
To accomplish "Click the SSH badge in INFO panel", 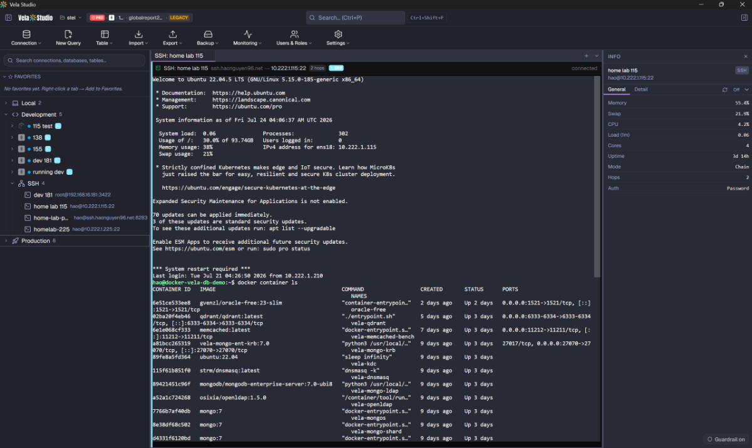I will (742, 71).
